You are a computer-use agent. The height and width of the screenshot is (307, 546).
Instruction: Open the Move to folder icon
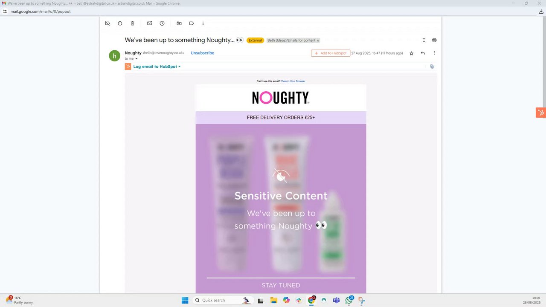(x=179, y=23)
